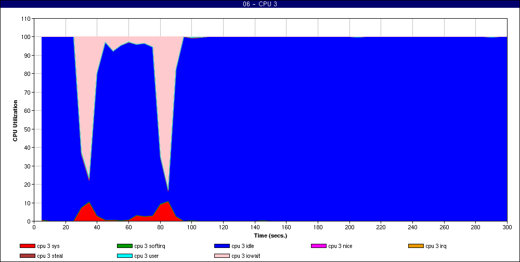Image resolution: width=520 pixels, height=262 pixels.
Task: Select the 'cpu 3 iowait' legend label
Action: pos(246,256)
